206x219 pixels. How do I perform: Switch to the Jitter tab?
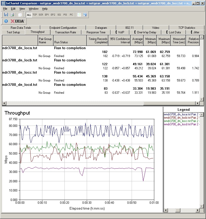[195, 32]
